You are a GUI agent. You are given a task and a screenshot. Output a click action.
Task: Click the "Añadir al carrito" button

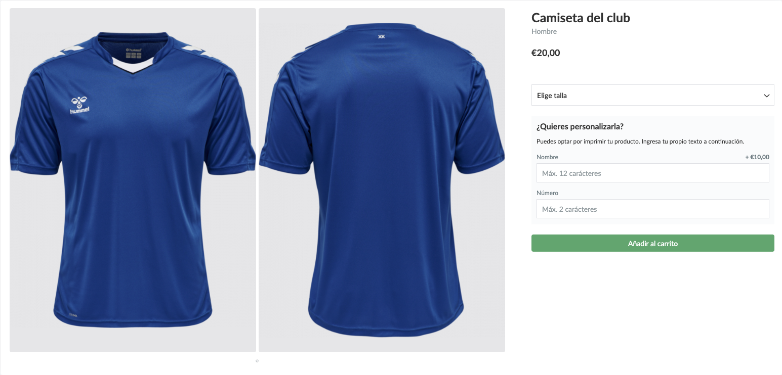tap(652, 243)
